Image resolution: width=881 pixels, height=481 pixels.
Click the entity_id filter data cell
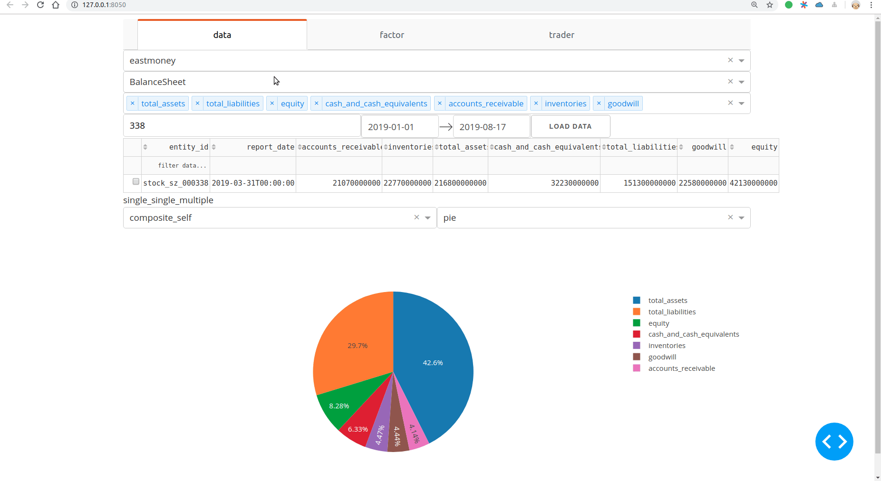point(176,165)
